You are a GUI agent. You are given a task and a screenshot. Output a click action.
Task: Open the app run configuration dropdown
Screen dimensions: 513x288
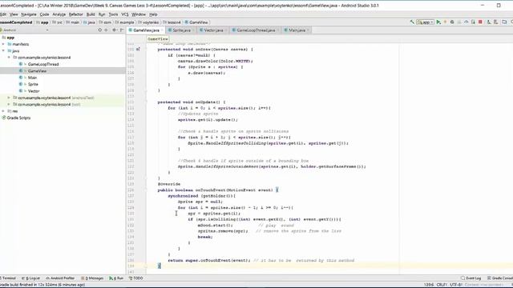click(x=425, y=22)
